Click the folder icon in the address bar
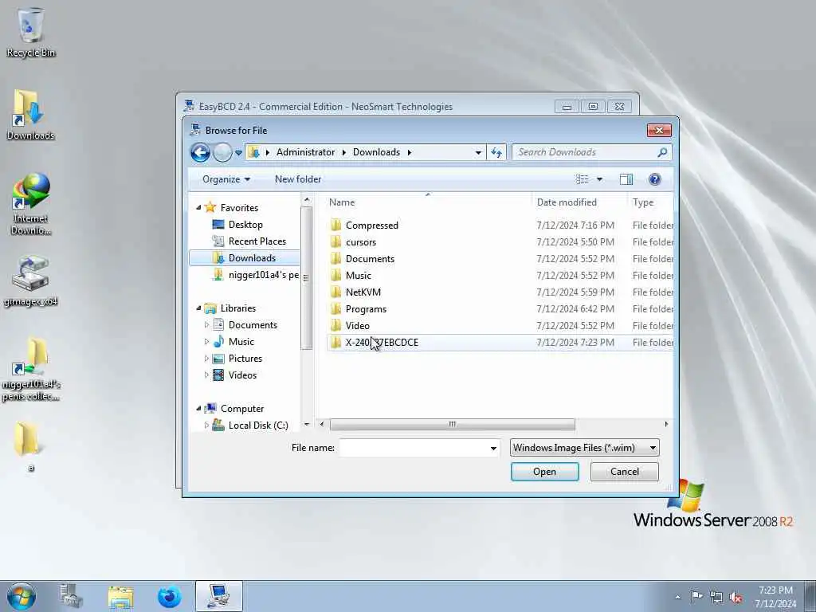816x612 pixels. 254,152
